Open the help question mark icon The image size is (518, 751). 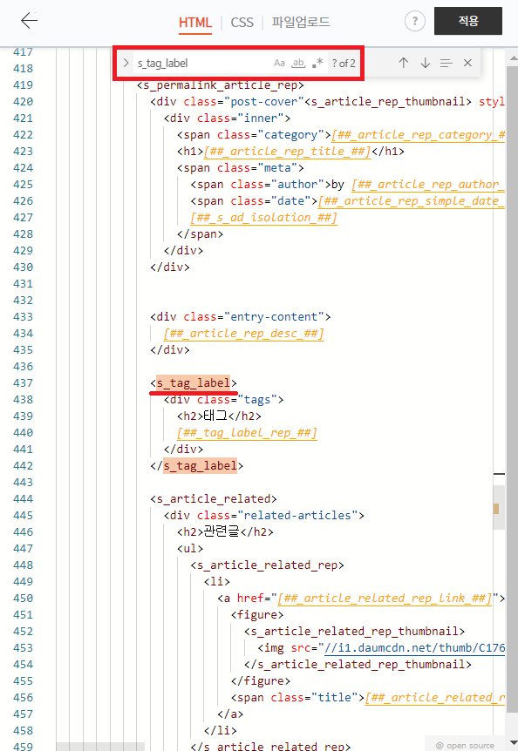pyautogui.click(x=415, y=21)
